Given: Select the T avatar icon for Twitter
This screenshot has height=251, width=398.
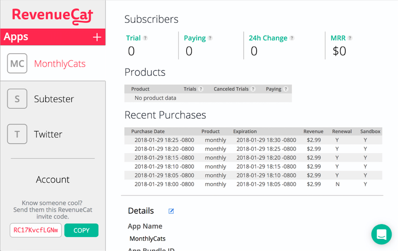Looking at the screenshot, I should tap(17, 134).
